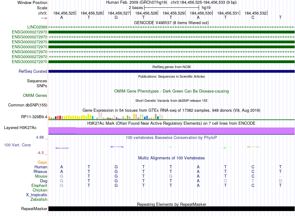
Task: Click the hg19 text beside scale bar
Action: (x=206, y=8)
